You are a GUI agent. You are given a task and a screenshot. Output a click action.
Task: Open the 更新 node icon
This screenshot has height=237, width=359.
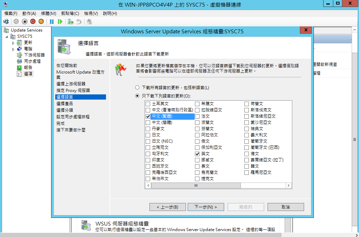pos(19,43)
